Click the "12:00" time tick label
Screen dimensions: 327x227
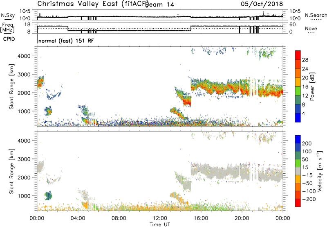(x=160, y=218)
